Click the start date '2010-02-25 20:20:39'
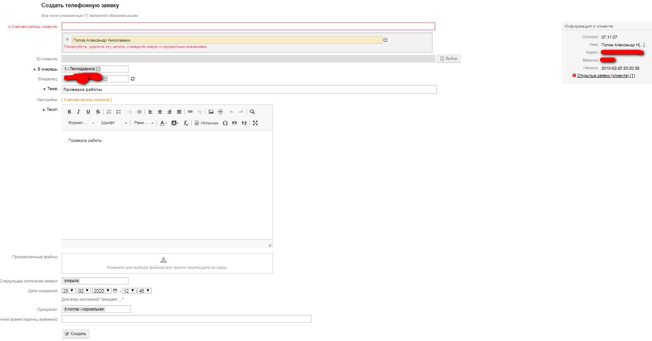652x341 pixels. click(x=620, y=68)
